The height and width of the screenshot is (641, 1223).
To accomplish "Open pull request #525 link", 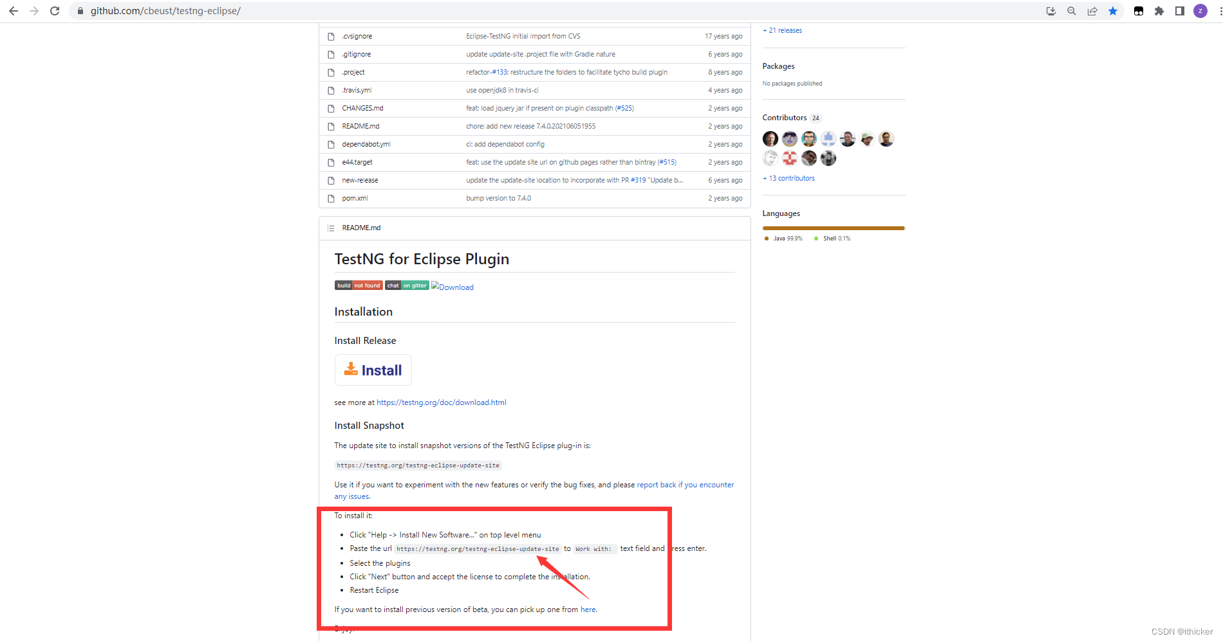I will pos(624,108).
